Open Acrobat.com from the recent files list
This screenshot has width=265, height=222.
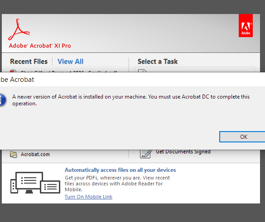click(x=35, y=154)
